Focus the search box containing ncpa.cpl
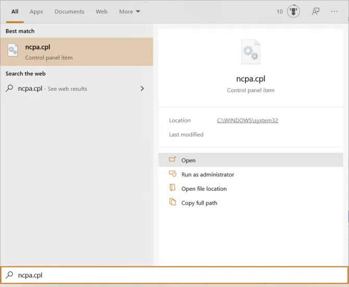This screenshot has width=349, height=287. [174, 275]
